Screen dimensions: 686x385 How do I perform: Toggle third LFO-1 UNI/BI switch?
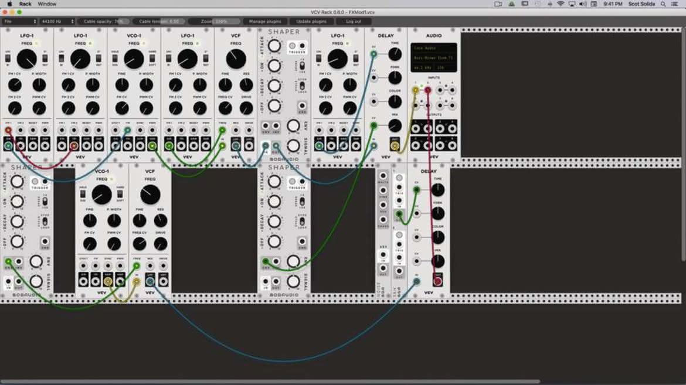point(168,58)
